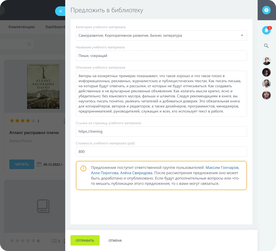Switch to Компетенции tab
276x251 pixels.
point(22,27)
